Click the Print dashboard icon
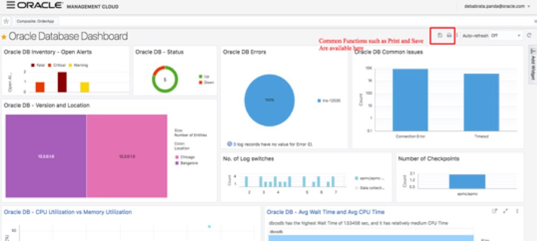Image resolution: width=537 pixels, height=241 pixels. [449, 35]
